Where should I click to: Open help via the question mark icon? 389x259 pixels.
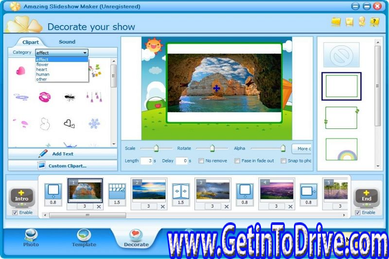tap(374, 22)
